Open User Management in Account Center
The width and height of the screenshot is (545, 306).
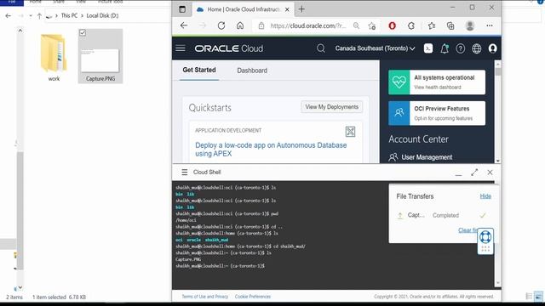[x=421, y=157]
